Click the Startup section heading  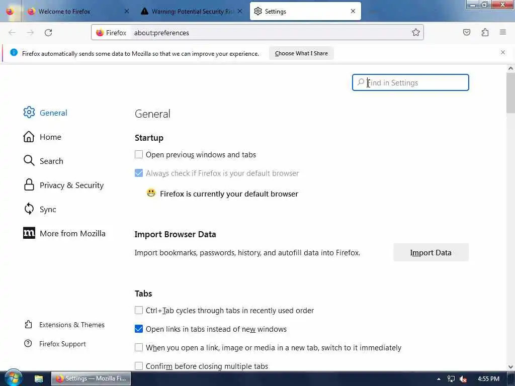pyautogui.click(x=149, y=138)
